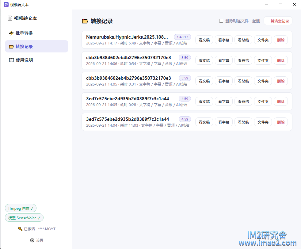Maximize the 视频转文本 window

click(x=280, y=5)
